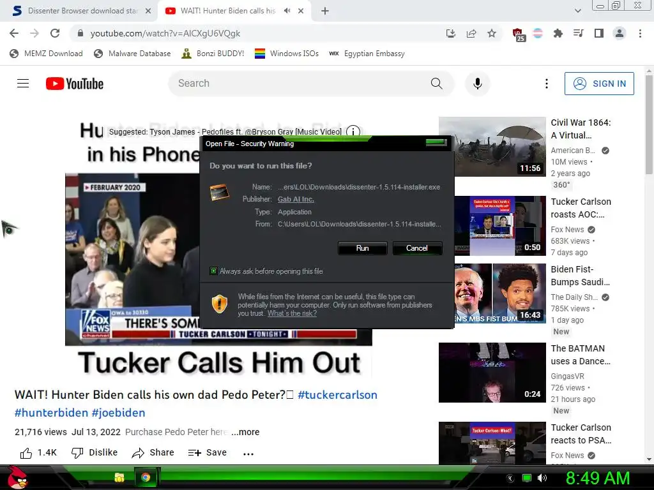Open Start menu Angry Birds orb

pos(17,478)
